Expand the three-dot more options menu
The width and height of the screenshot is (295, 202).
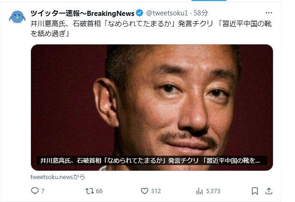[x=269, y=13]
